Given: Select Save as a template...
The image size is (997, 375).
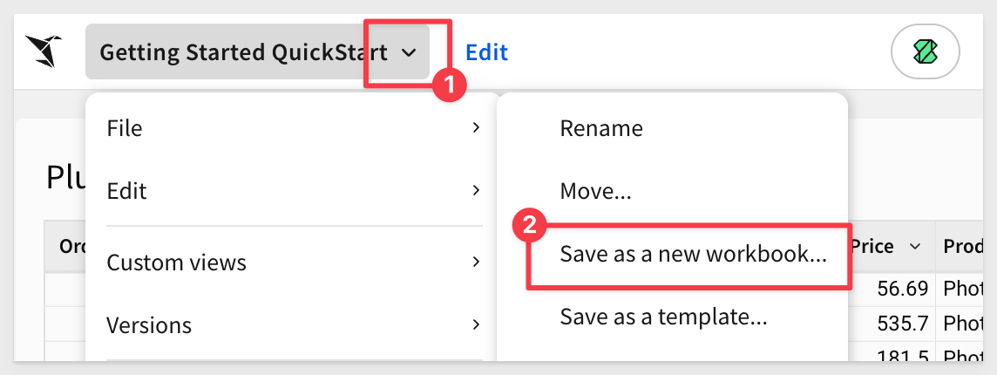Looking at the screenshot, I should (x=664, y=316).
